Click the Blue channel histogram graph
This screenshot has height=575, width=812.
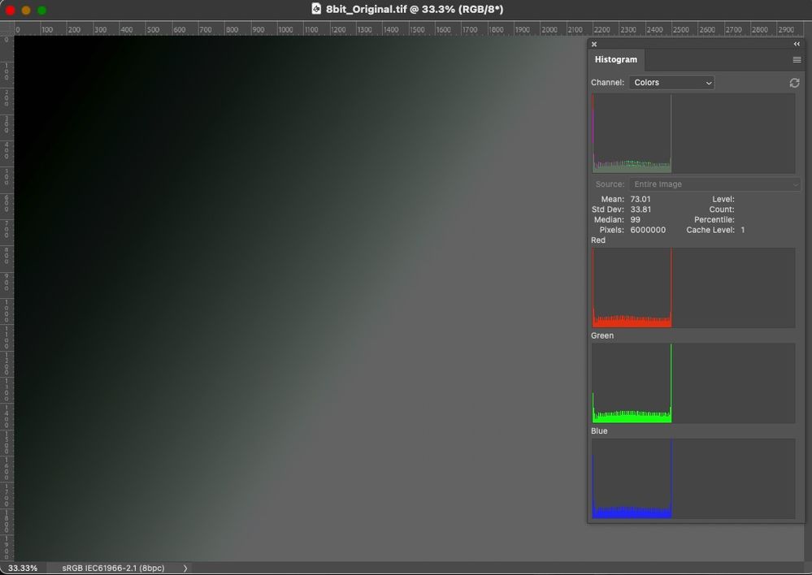click(693, 478)
